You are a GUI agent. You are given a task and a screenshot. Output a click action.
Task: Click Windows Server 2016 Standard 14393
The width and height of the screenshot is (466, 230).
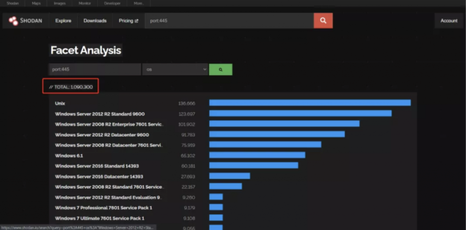click(97, 166)
